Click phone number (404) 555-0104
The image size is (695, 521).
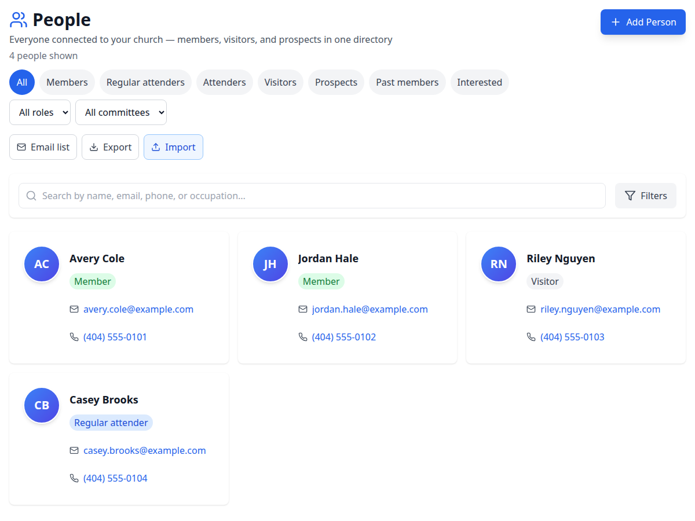click(115, 478)
